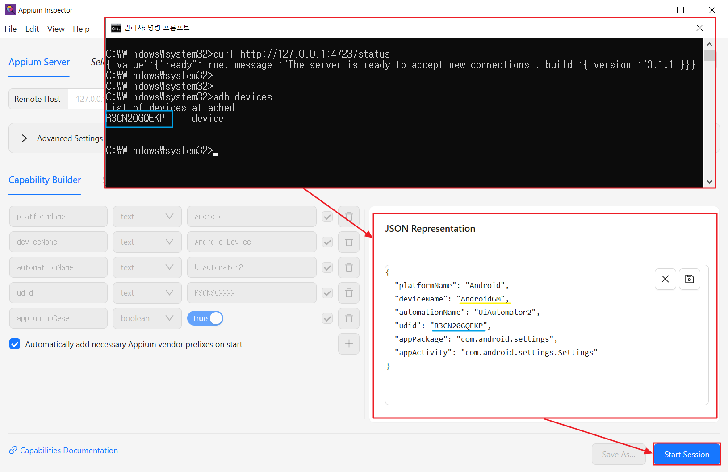Click the Android value field
The image size is (728, 472).
coord(252,217)
